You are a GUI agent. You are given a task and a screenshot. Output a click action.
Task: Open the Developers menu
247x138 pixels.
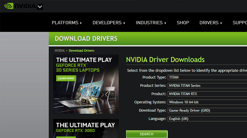109,23
